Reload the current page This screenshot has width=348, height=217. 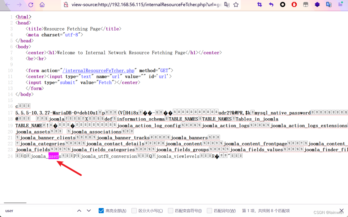31,5
